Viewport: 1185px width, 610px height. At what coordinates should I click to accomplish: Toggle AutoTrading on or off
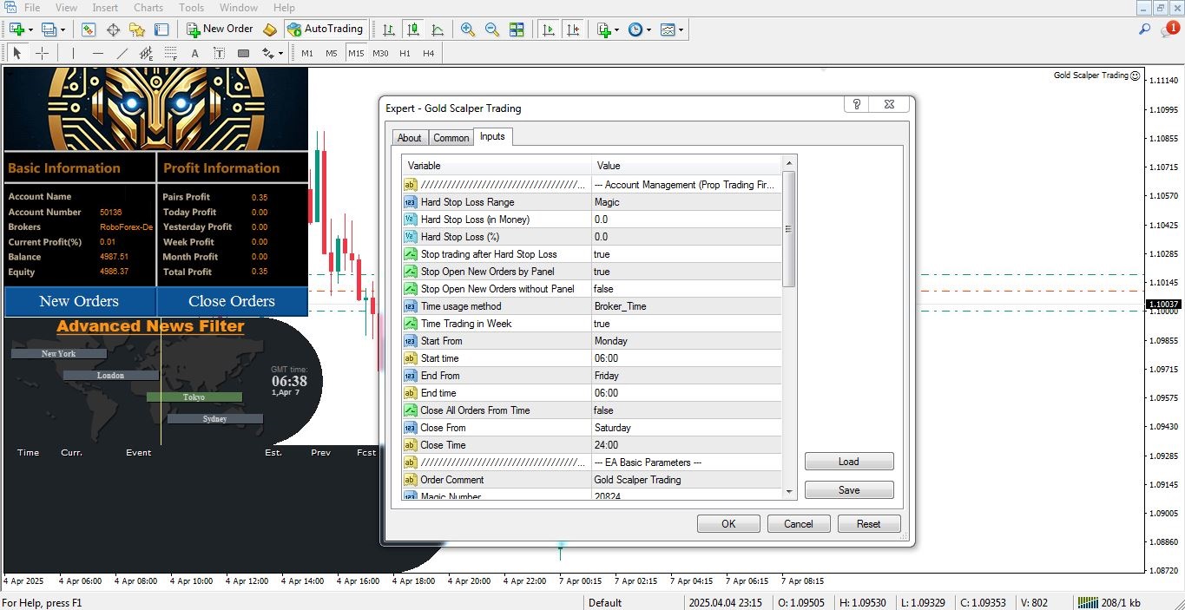pos(326,29)
